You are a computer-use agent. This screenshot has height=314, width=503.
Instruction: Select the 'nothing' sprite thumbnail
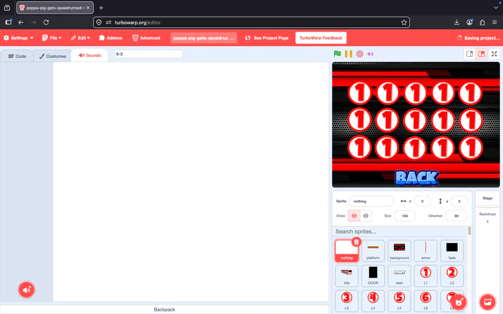[x=347, y=250]
